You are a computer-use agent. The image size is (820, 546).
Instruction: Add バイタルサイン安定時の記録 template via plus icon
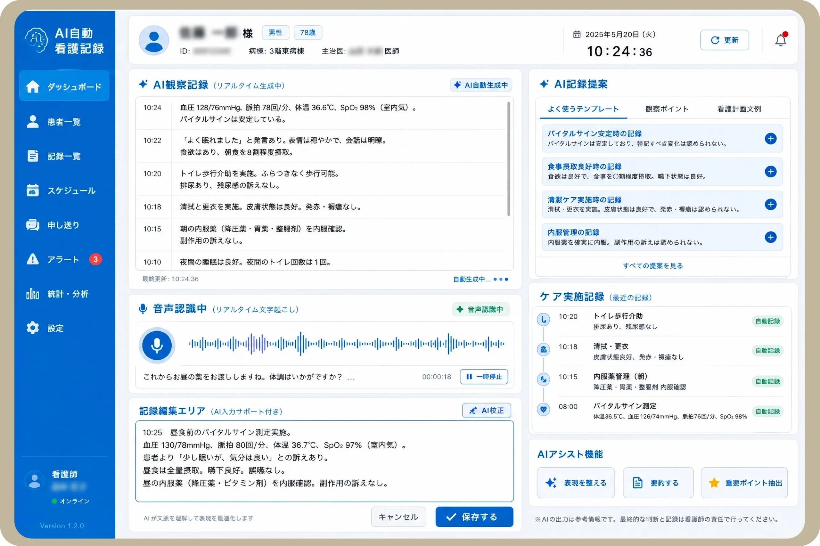coord(771,139)
